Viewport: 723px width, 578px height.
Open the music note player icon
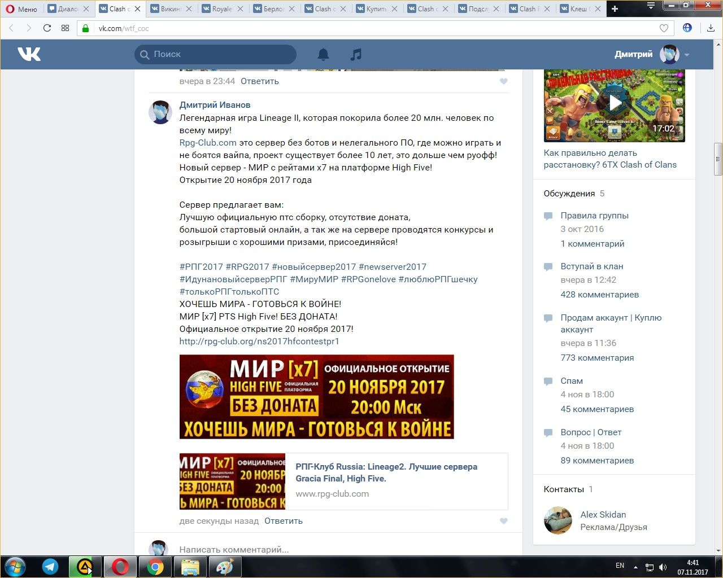[x=356, y=54]
